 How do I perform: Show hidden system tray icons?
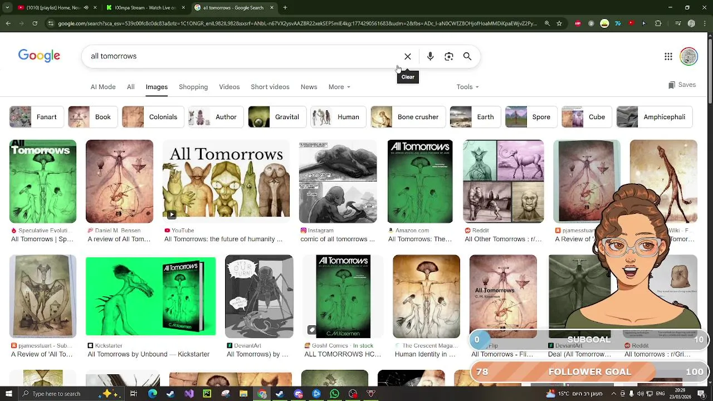[x=614, y=394]
